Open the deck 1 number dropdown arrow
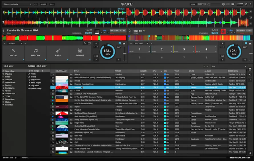This screenshot has width=254, height=161. point(3,33)
